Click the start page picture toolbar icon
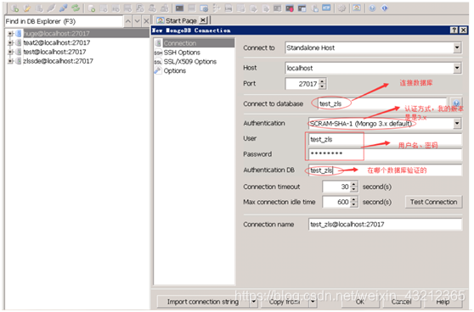The width and height of the screenshot is (474, 312). click(357, 8)
